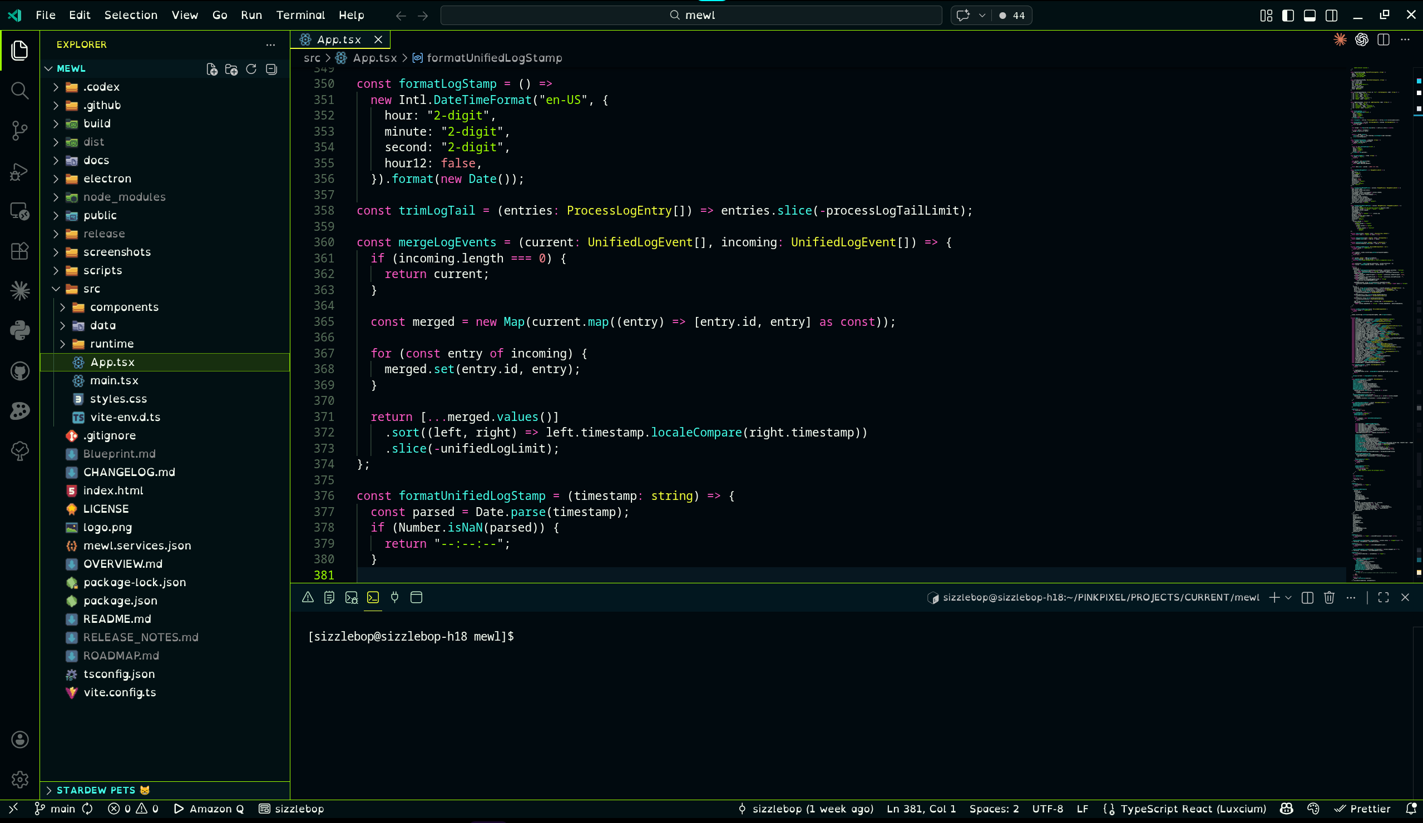This screenshot has width=1423, height=823.
Task: Toggle primary sidebar visibility
Action: click(1288, 15)
